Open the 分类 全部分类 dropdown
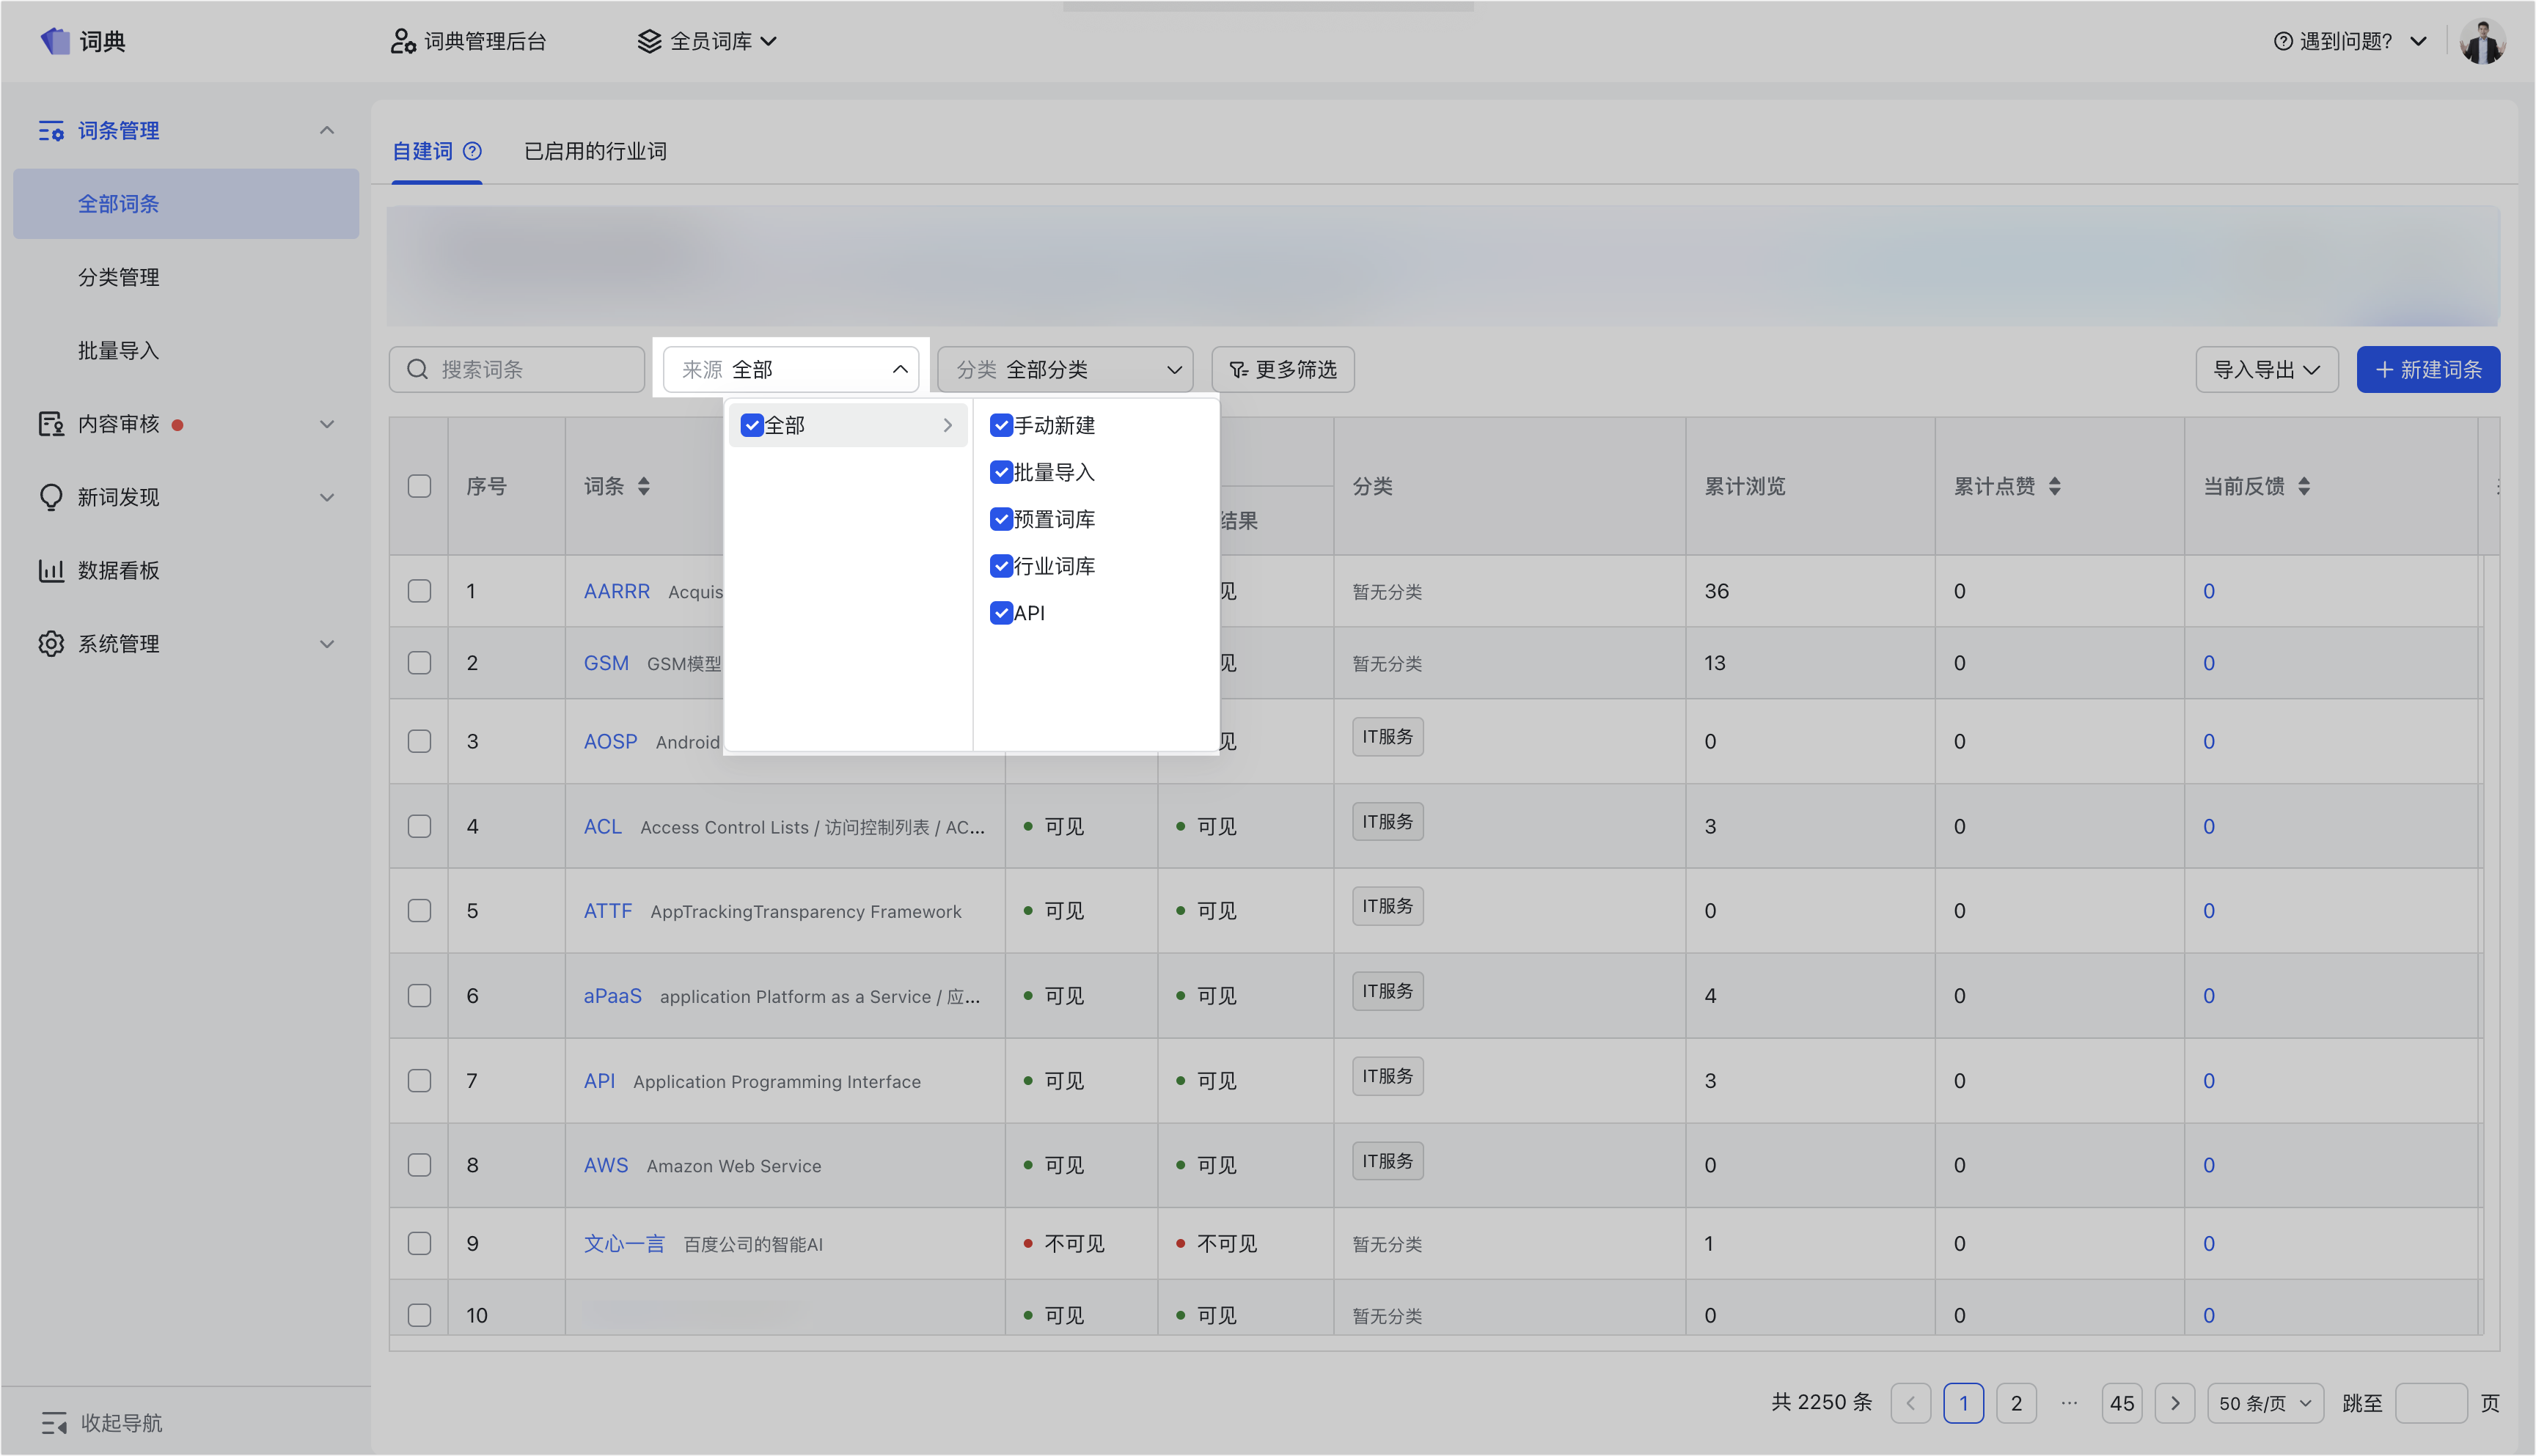The width and height of the screenshot is (2536, 1456). 1065,370
